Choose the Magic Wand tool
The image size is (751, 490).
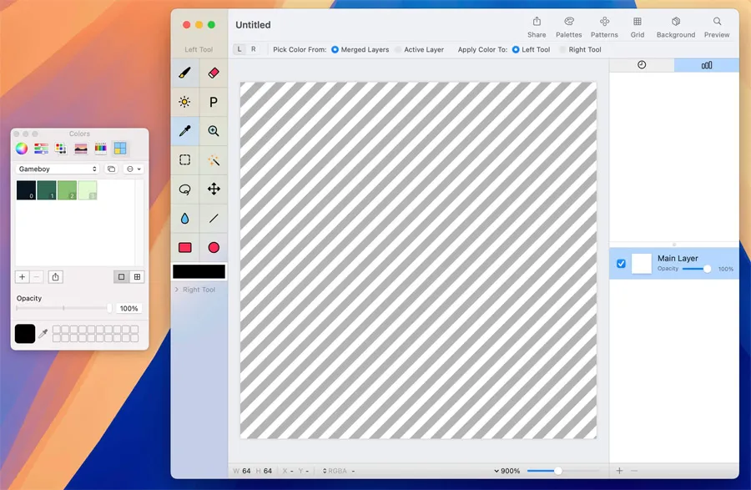click(x=214, y=159)
